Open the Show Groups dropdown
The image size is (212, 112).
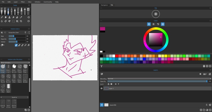point(15,63)
